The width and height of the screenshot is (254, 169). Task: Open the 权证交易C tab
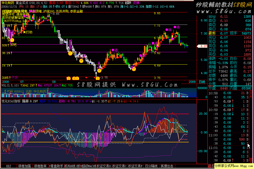pyautogui.click(x=120, y=166)
